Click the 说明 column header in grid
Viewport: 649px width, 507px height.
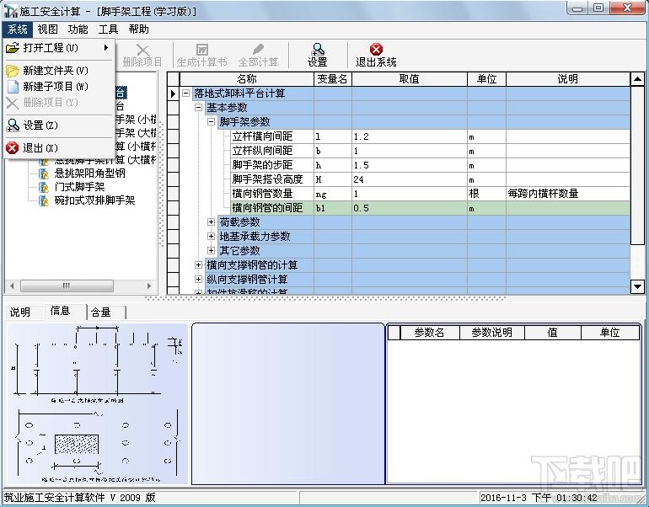pyautogui.click(x=568, y=79)
